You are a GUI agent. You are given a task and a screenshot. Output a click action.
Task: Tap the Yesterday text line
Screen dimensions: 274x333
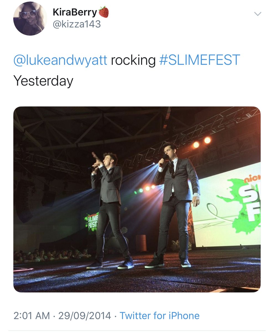tap(43, 81)
